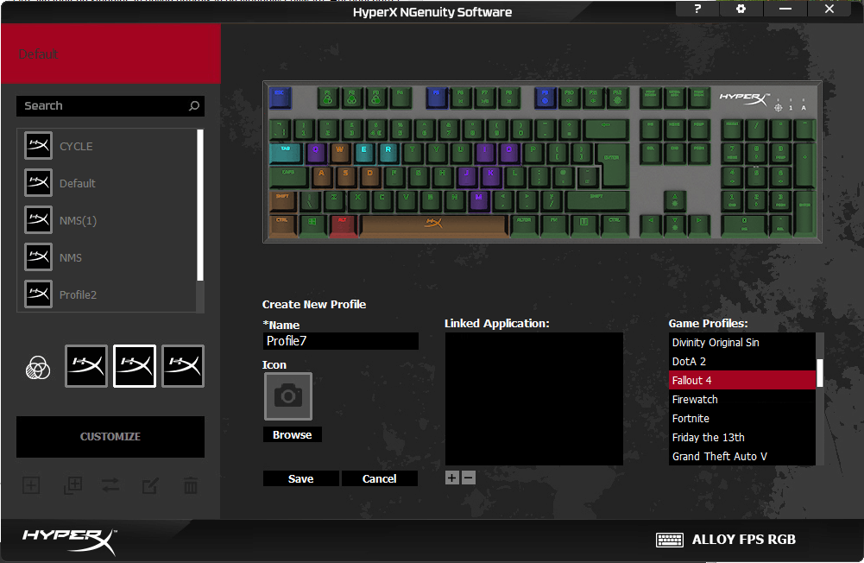Screen dimensions: 864x563
Task: Click the profile Name input field
Action: pyautogui.click(x=341, y=341)
